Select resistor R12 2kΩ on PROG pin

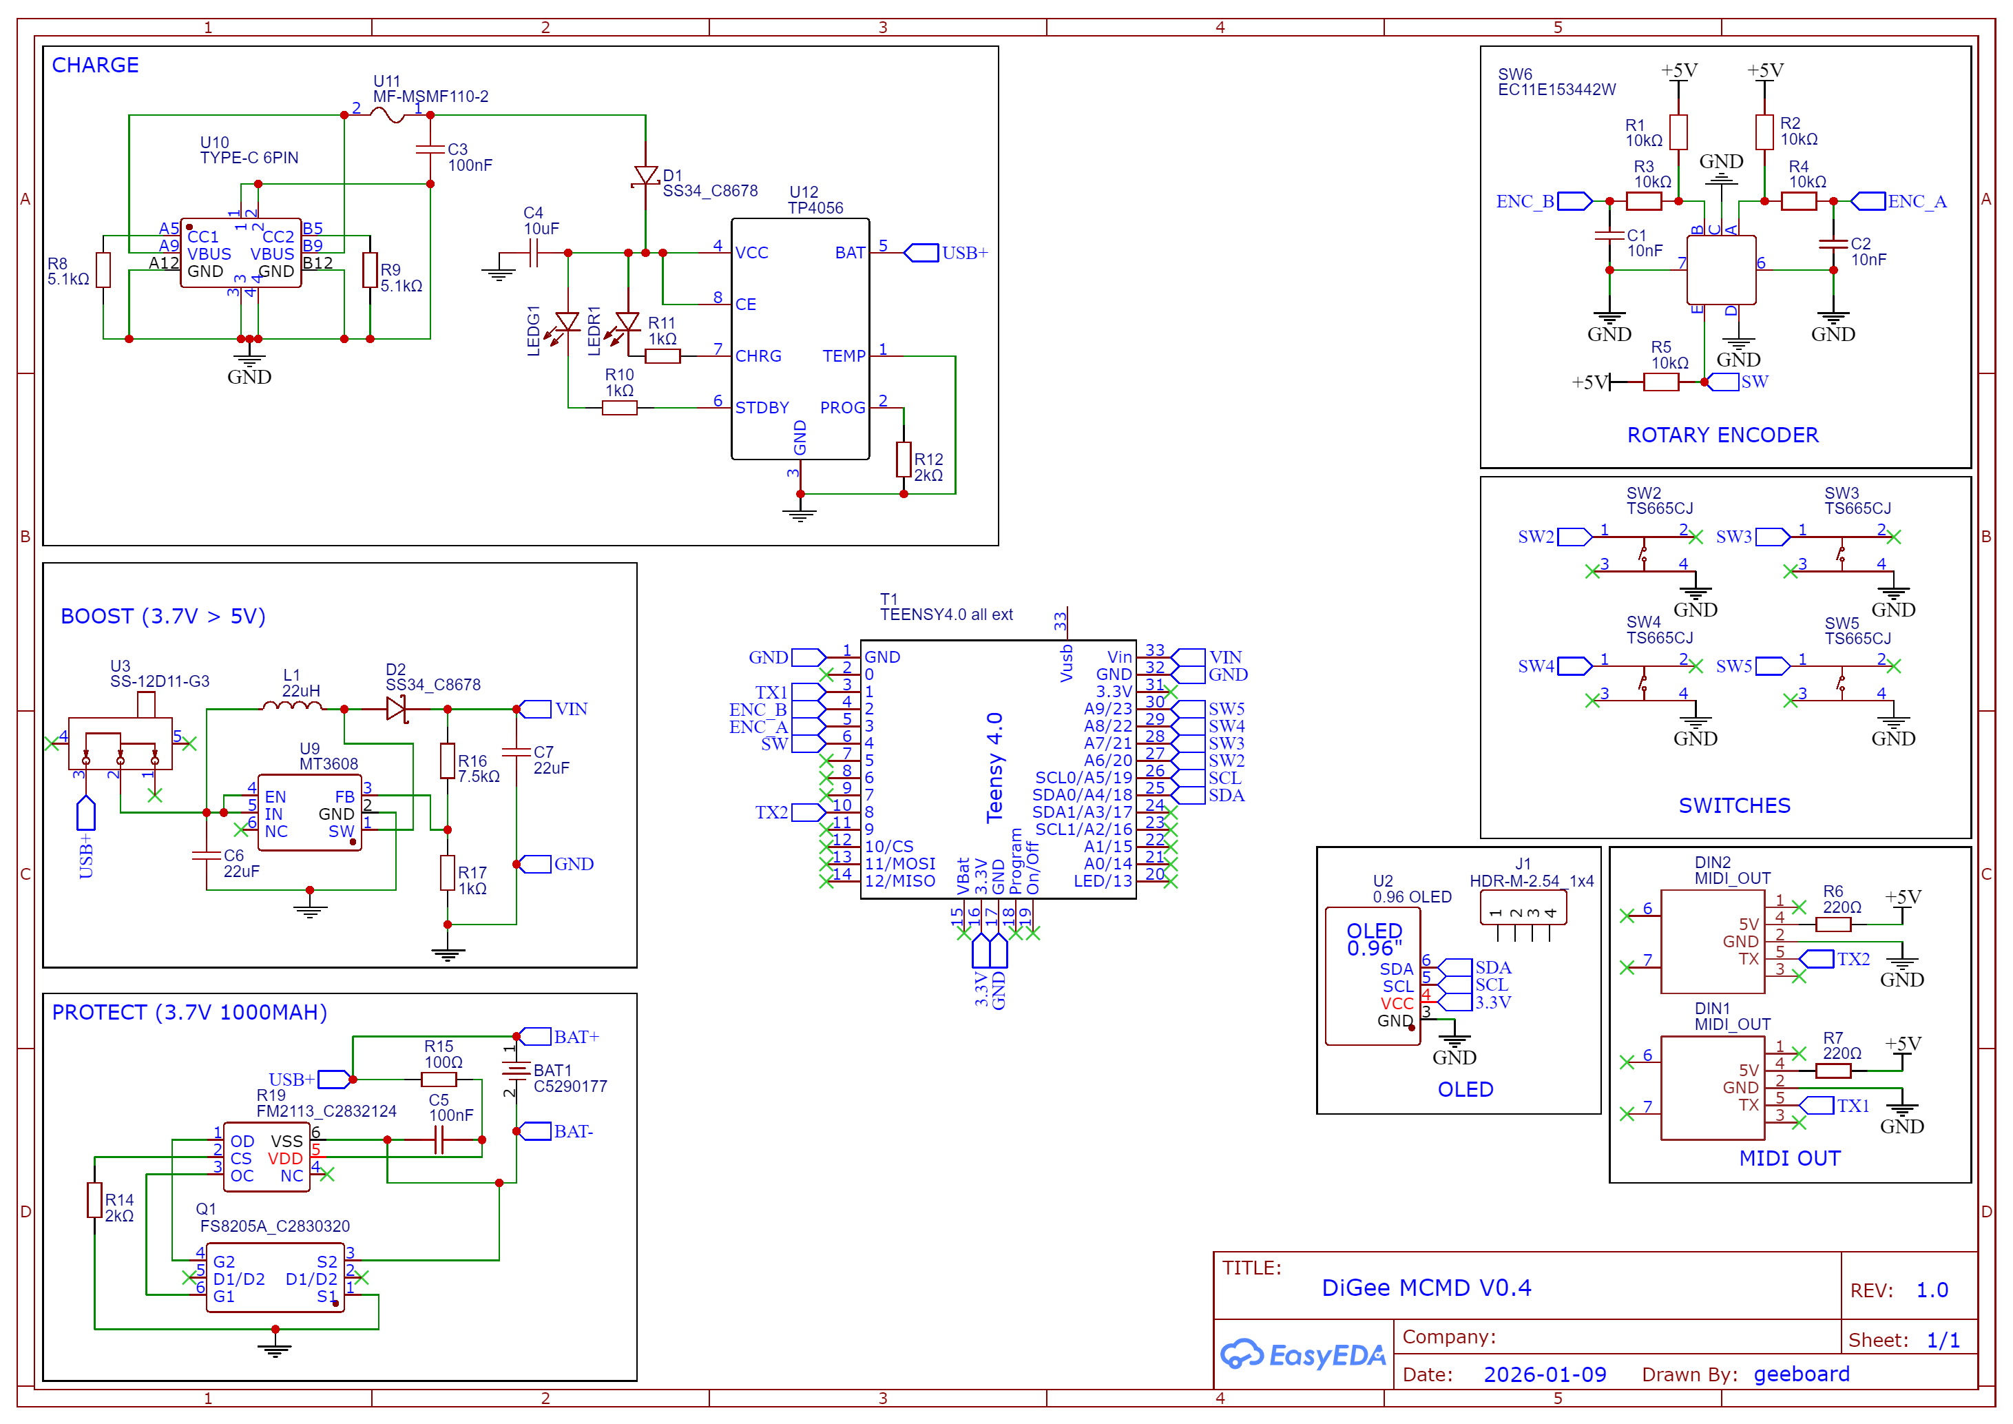pos(903,460)
